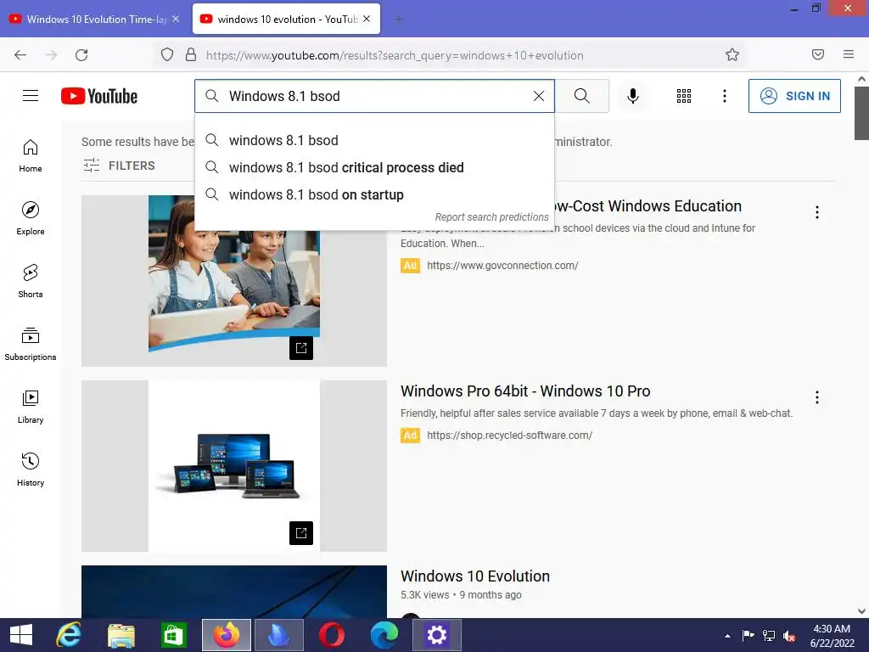Reload the current page
869x652 pixels.
tap(81, 55)
